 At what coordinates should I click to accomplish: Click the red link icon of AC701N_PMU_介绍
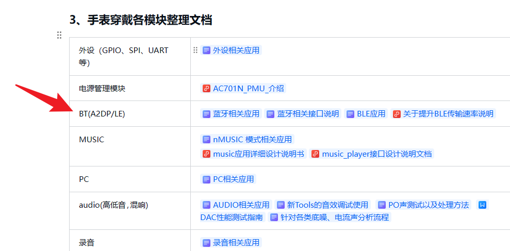pyautogui.click(x=206, y=89)
